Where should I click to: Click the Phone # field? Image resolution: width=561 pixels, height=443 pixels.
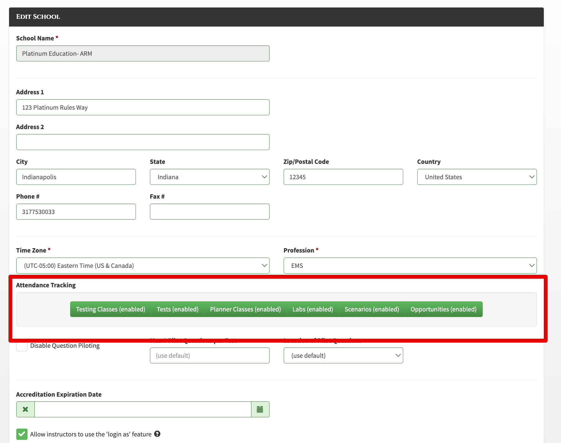[76, 212]
